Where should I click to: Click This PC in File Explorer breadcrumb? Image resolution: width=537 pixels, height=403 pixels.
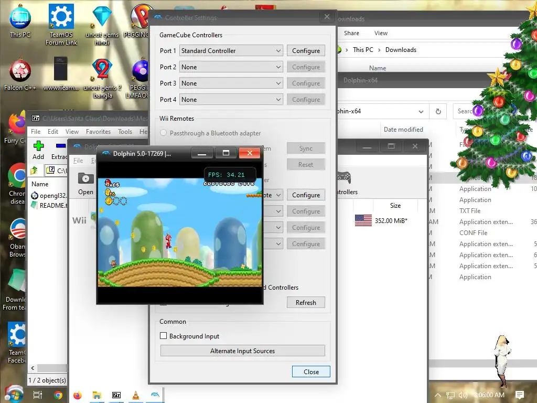point(363,50)
